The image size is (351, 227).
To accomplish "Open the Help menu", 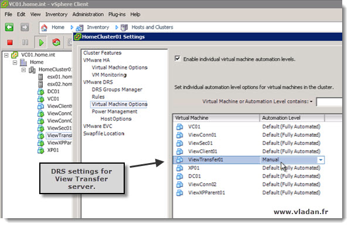I will click(135, 14).
